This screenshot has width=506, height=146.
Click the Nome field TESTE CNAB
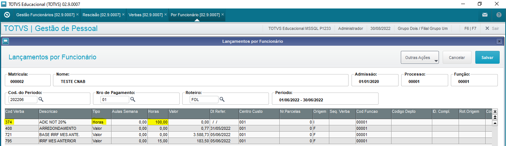tap(201, 80)
